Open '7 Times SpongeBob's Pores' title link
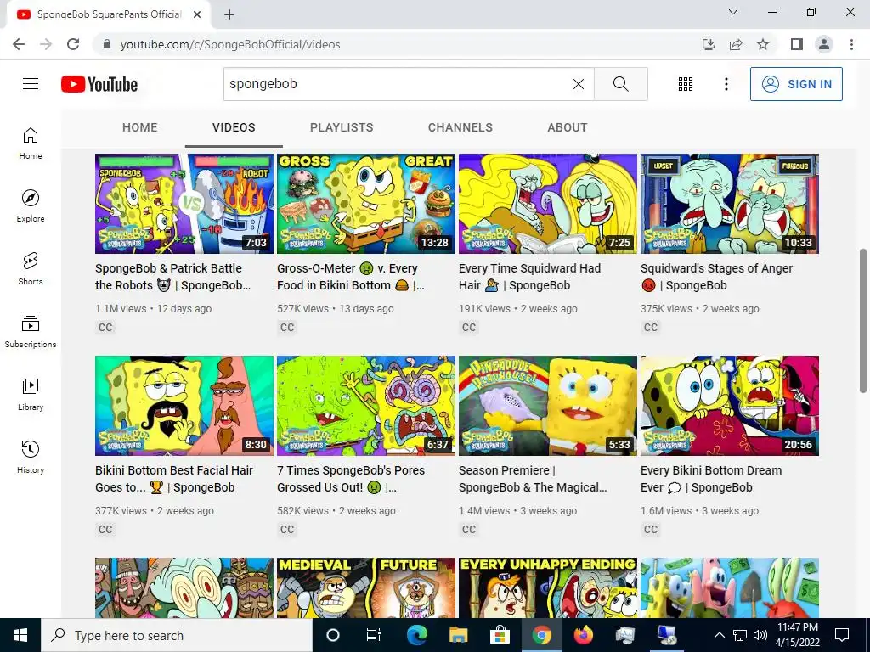 coord(351,479)
